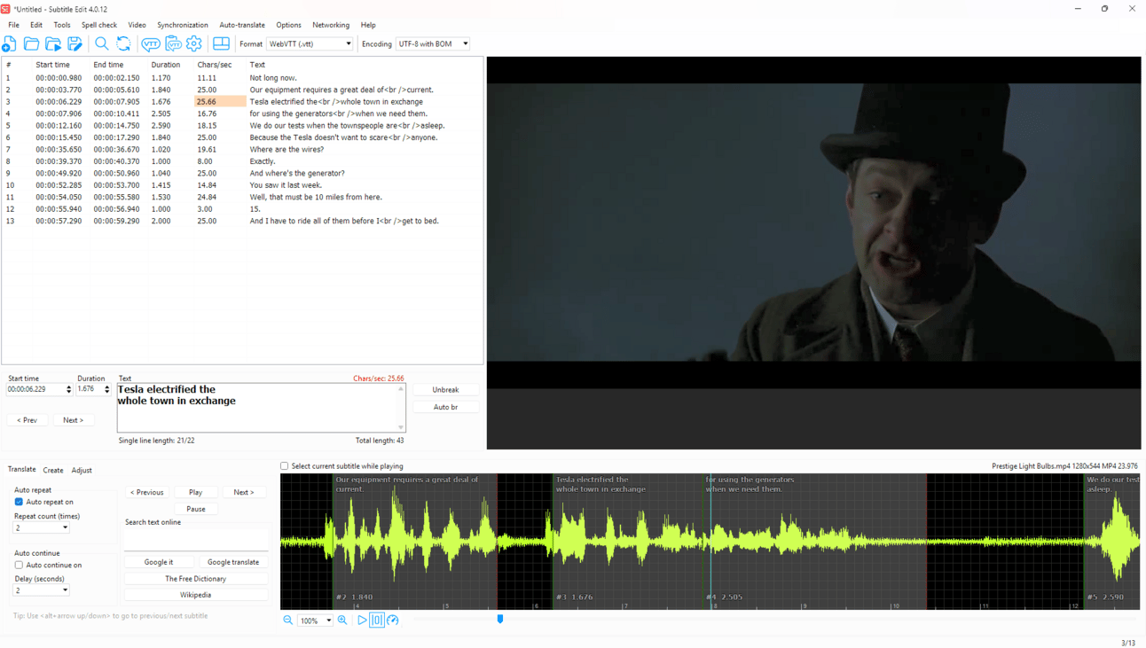
Task: Open the Edit menu
Action: (x=36, y=25)
